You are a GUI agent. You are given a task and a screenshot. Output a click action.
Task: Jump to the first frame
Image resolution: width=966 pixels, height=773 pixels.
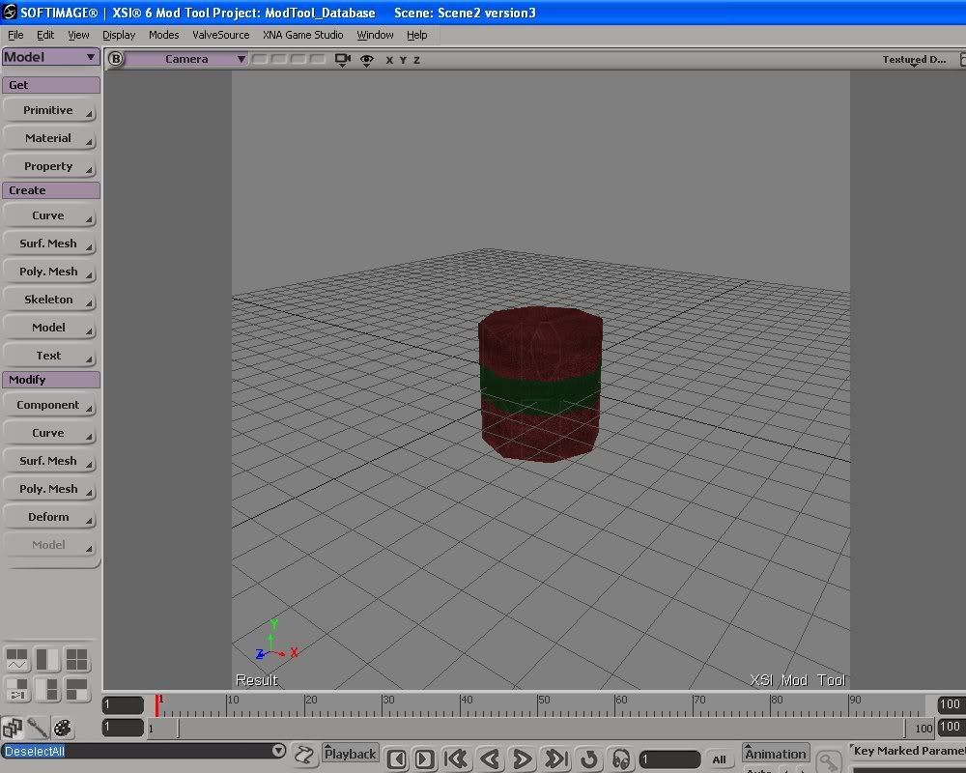tap(456, 759)
